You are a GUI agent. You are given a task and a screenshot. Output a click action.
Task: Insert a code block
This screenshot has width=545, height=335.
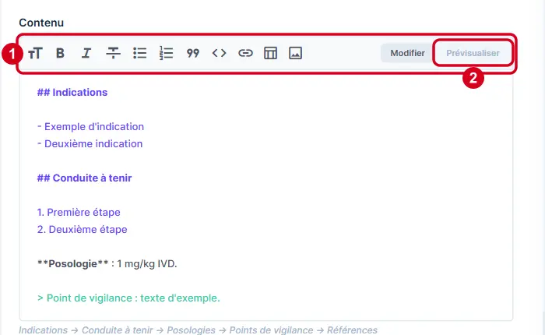tap(220, 53)
